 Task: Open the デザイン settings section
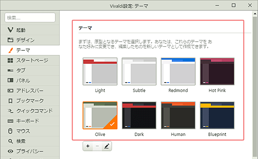click(30, 40)
